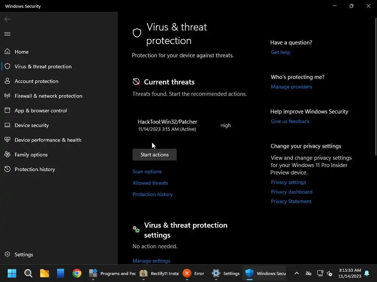Open File Explorer from the taskbar
Image resolution: width=377 pixels, height=282 pixels.
coord(45,273)
